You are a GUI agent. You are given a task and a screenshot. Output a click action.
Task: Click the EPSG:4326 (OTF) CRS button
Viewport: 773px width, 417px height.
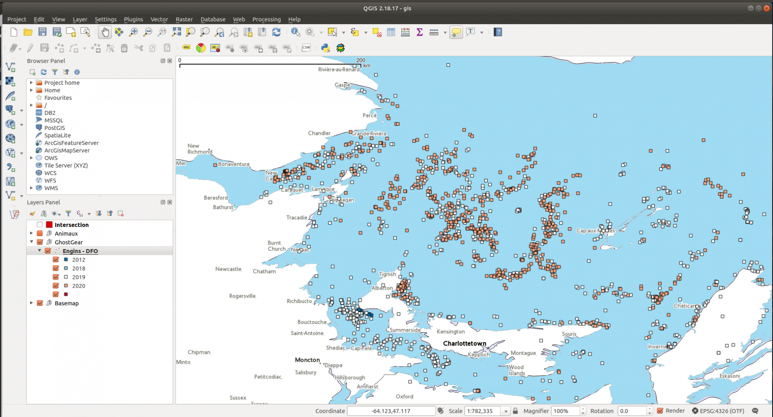[x=718, y=411]
